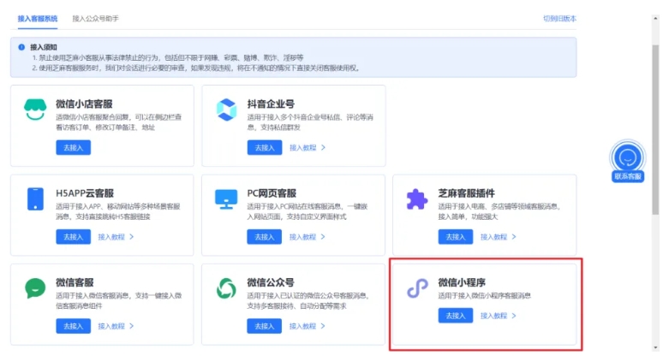Click the H5APP云客服 card title
This screenshot has height=361, width=663.
[85, 193]
